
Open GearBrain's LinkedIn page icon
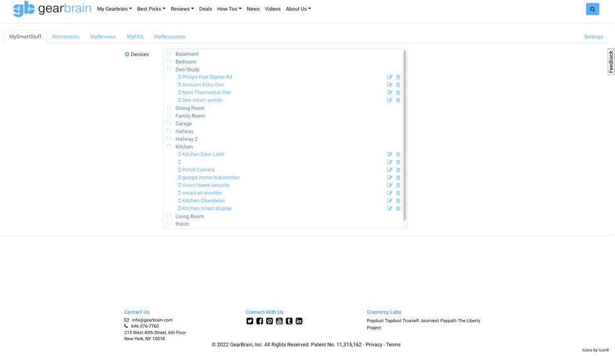point(299,321)
